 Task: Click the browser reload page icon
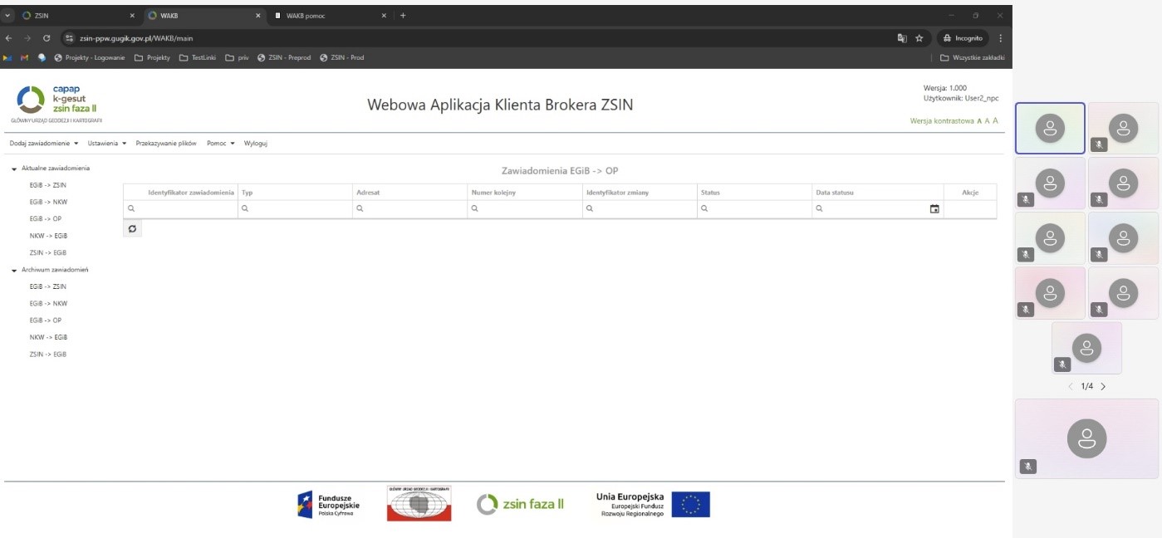(47, 38)
